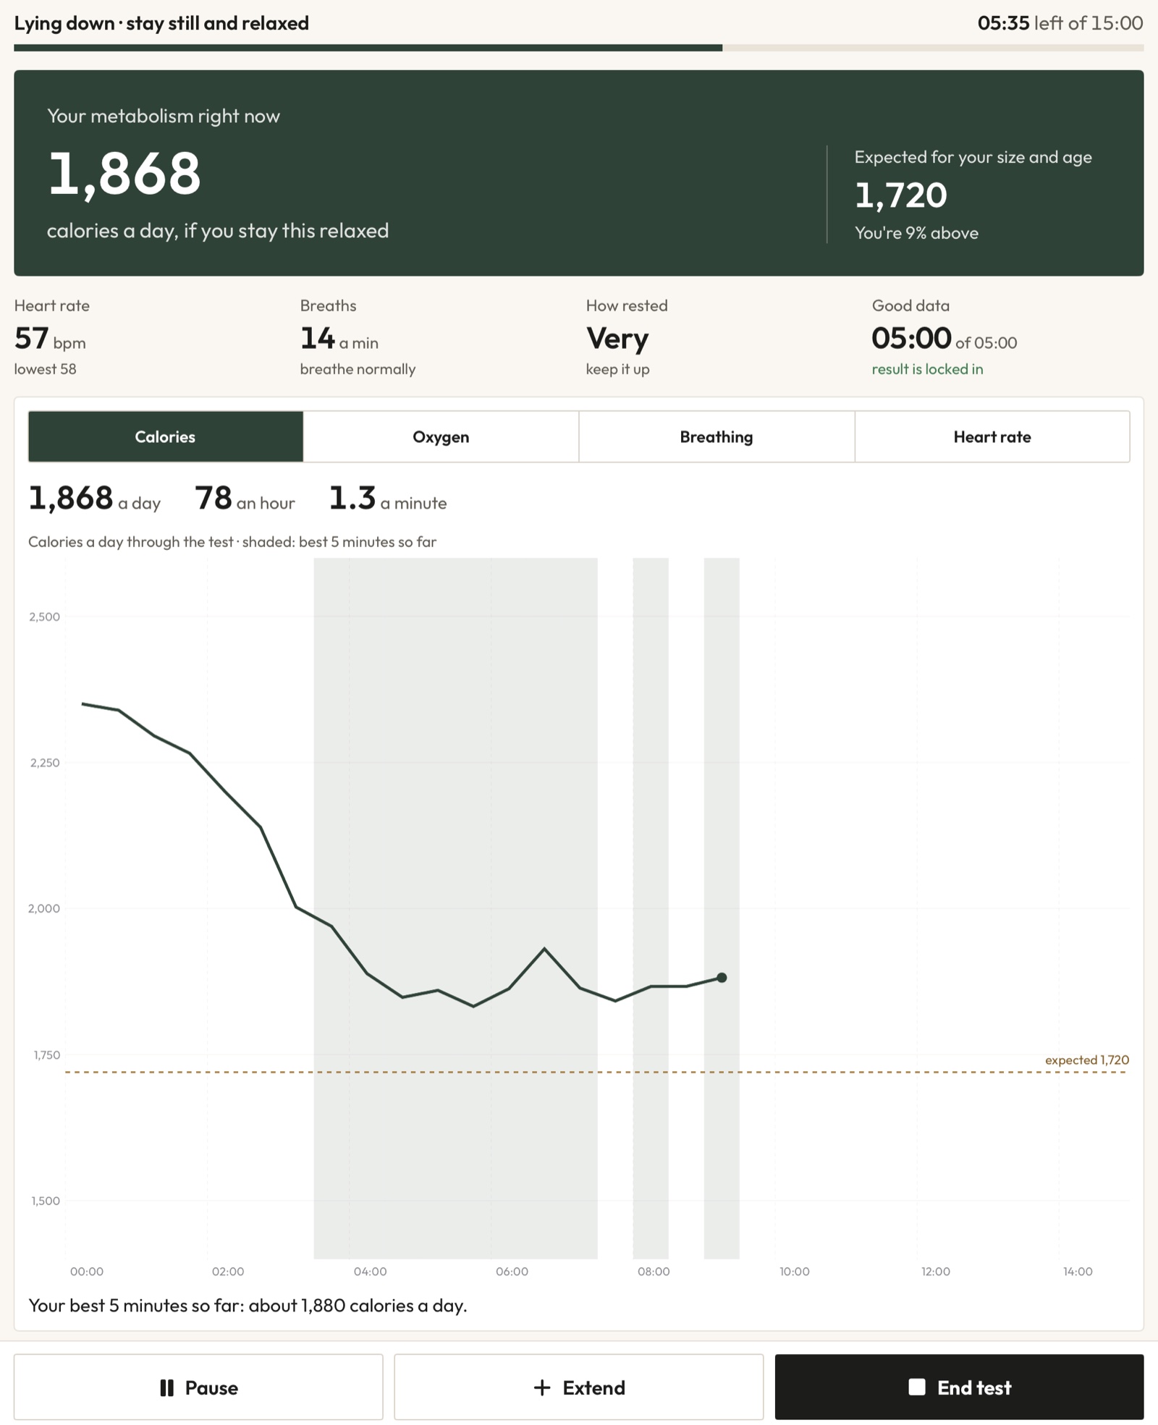The width and height of the screenshot is (1158, 1425).
Task: Click the 05:00 good data counter
Action: [944, 339]
